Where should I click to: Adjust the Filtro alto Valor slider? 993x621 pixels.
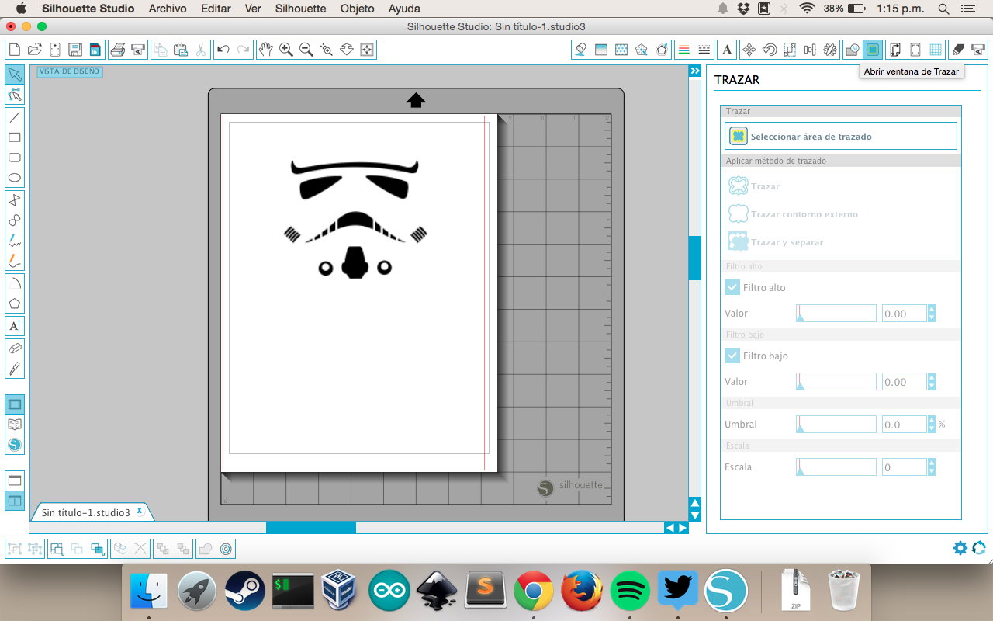point(836,314)
